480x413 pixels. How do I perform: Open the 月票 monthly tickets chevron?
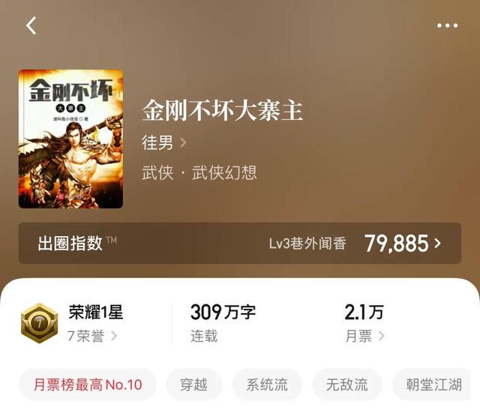click(x=381, y=336)
